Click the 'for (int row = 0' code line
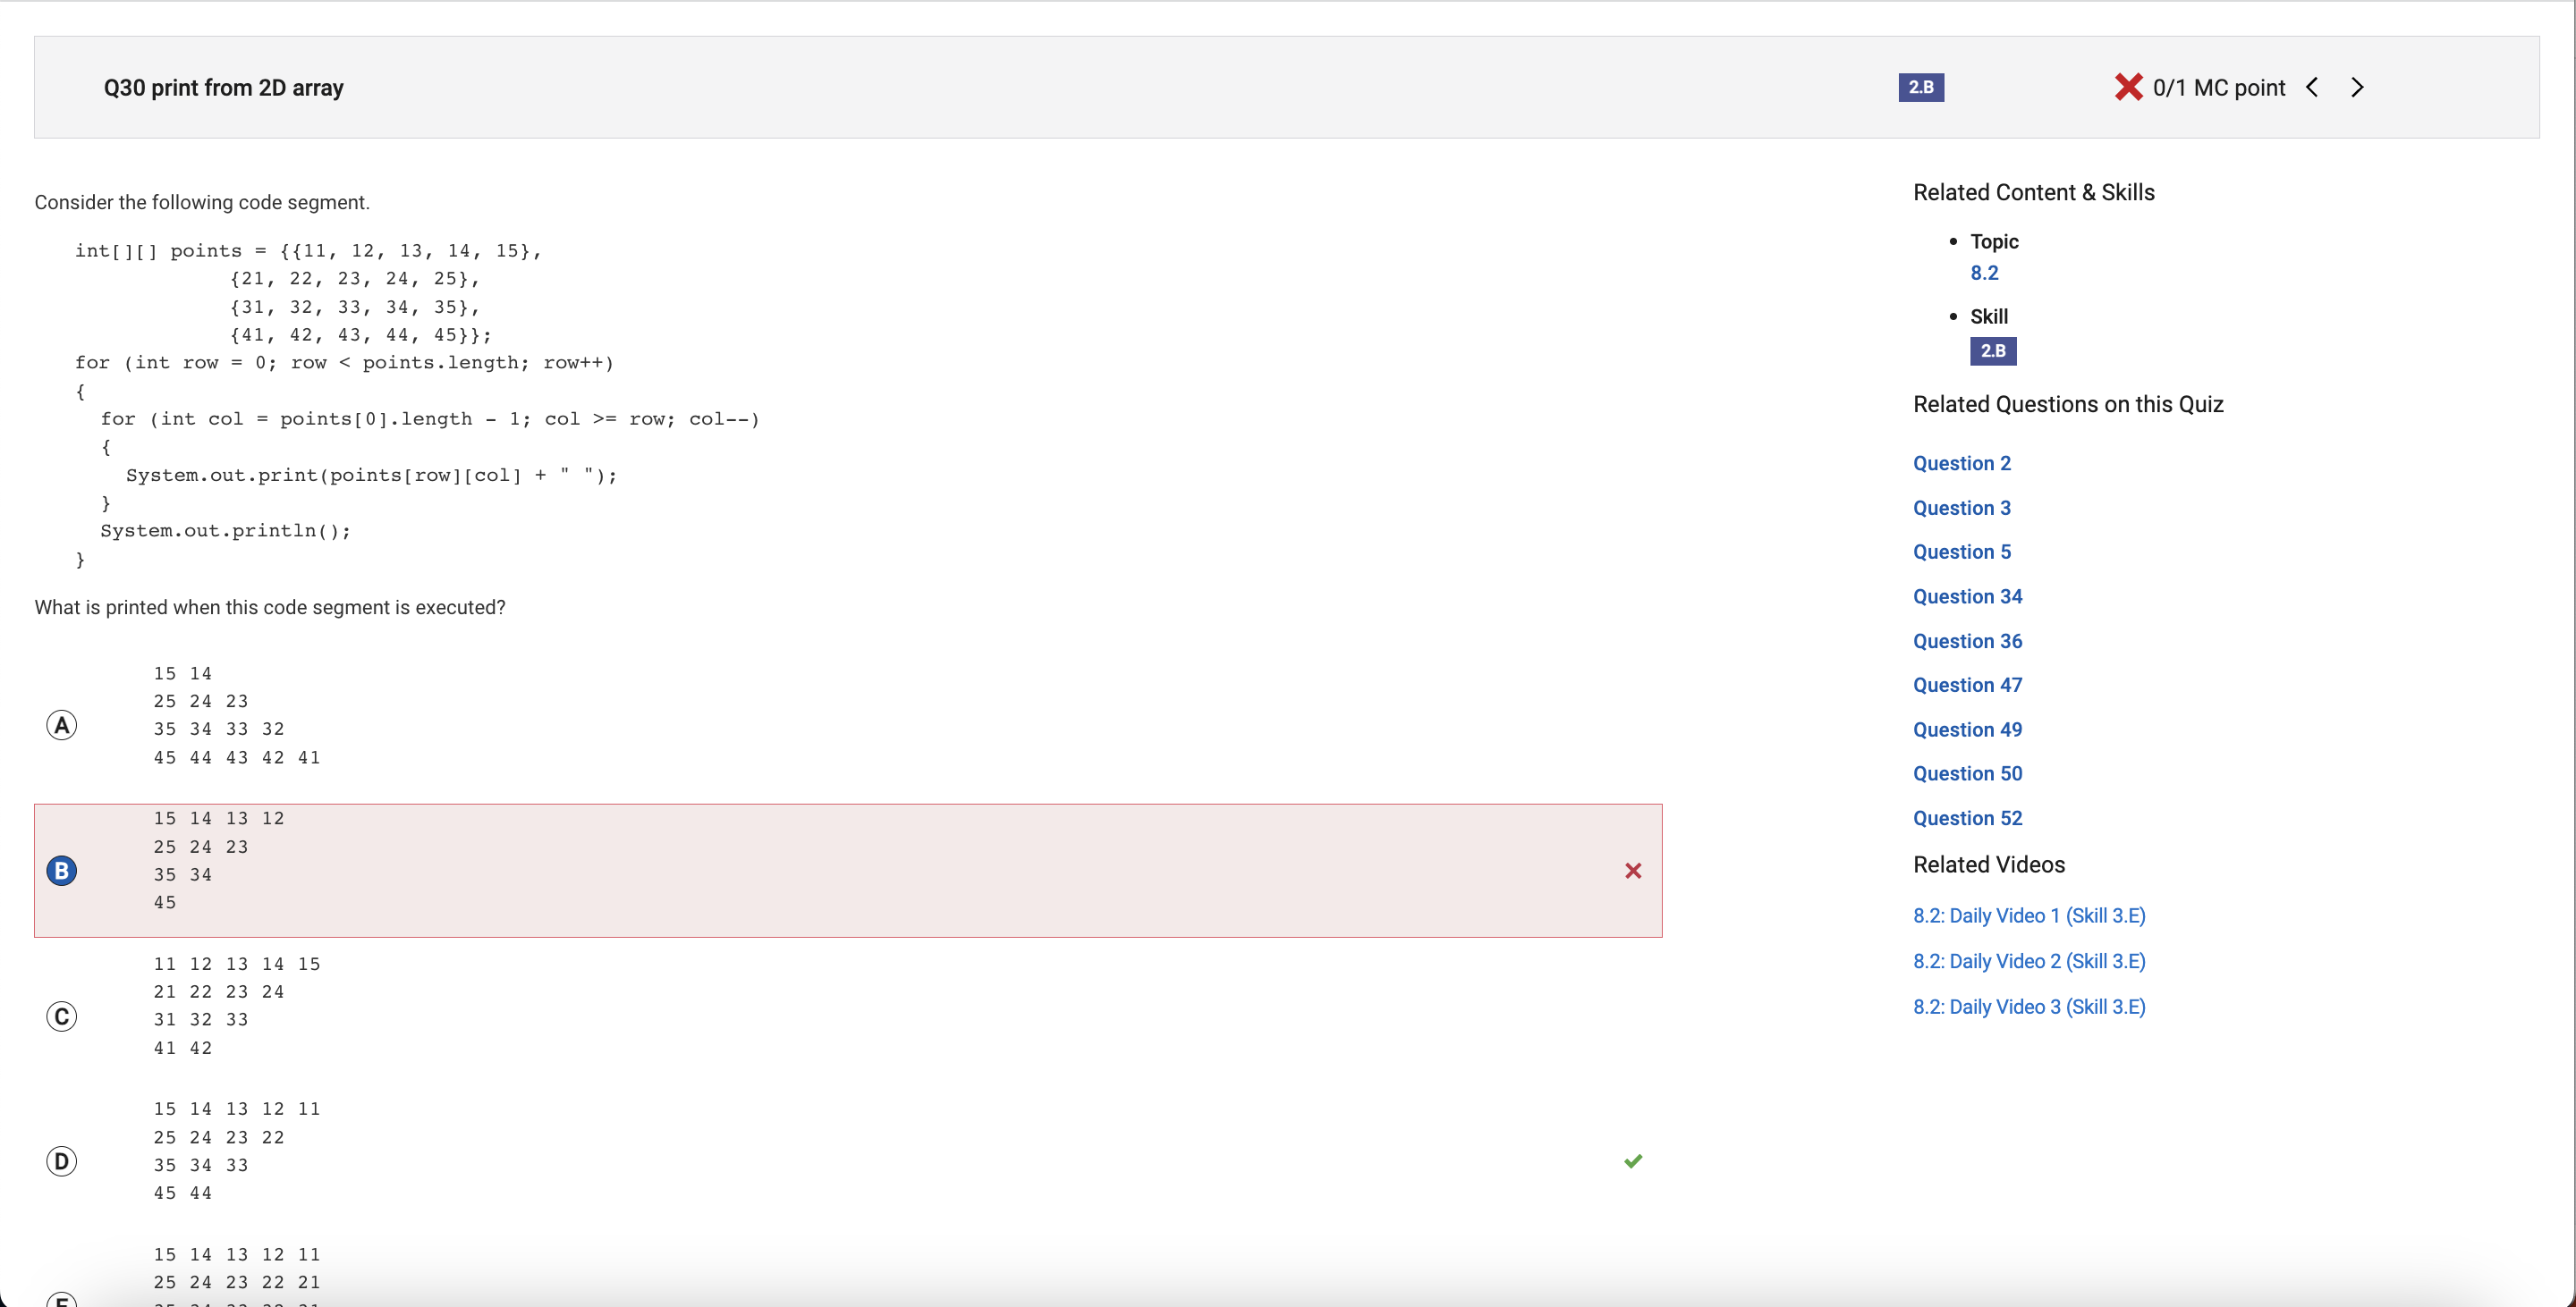 tap(344, 363)
